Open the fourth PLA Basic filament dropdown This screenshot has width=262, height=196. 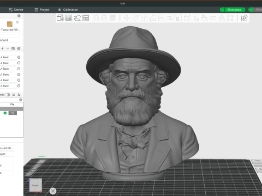8,75
